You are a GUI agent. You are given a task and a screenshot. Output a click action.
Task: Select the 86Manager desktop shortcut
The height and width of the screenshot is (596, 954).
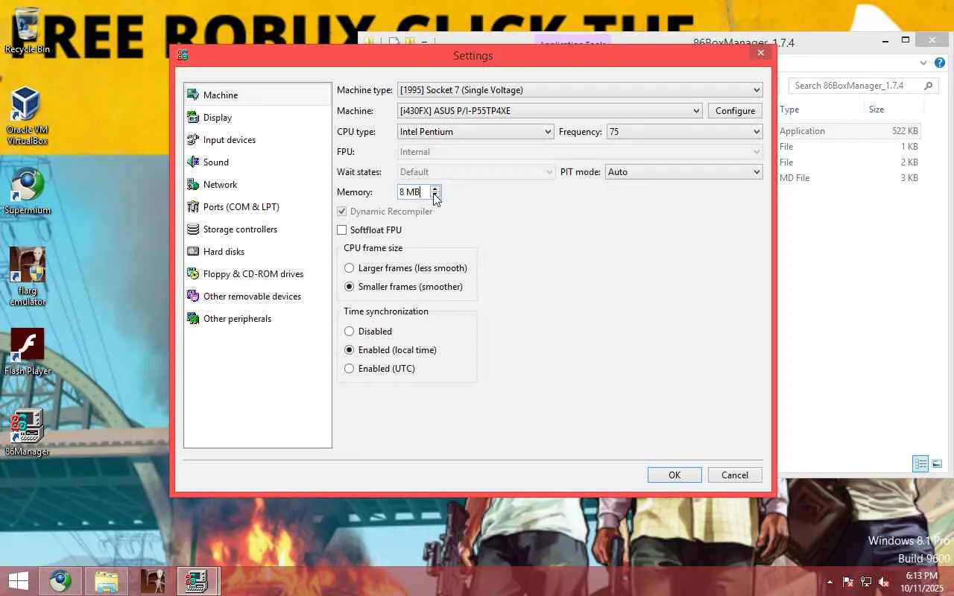coord(28,433)
